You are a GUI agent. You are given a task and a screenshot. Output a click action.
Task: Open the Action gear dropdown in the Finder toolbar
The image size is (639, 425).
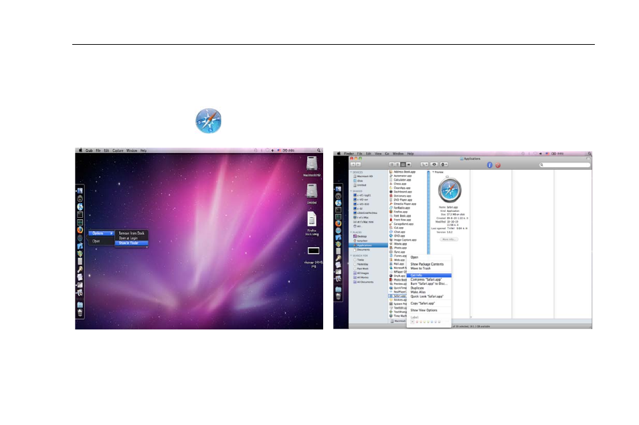tap(444, 164)
